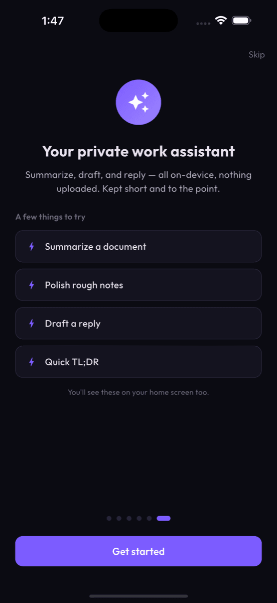Click lightning bolt beside Draft a reply
This screenshot has width=277, height=603.
pos(32,324)
